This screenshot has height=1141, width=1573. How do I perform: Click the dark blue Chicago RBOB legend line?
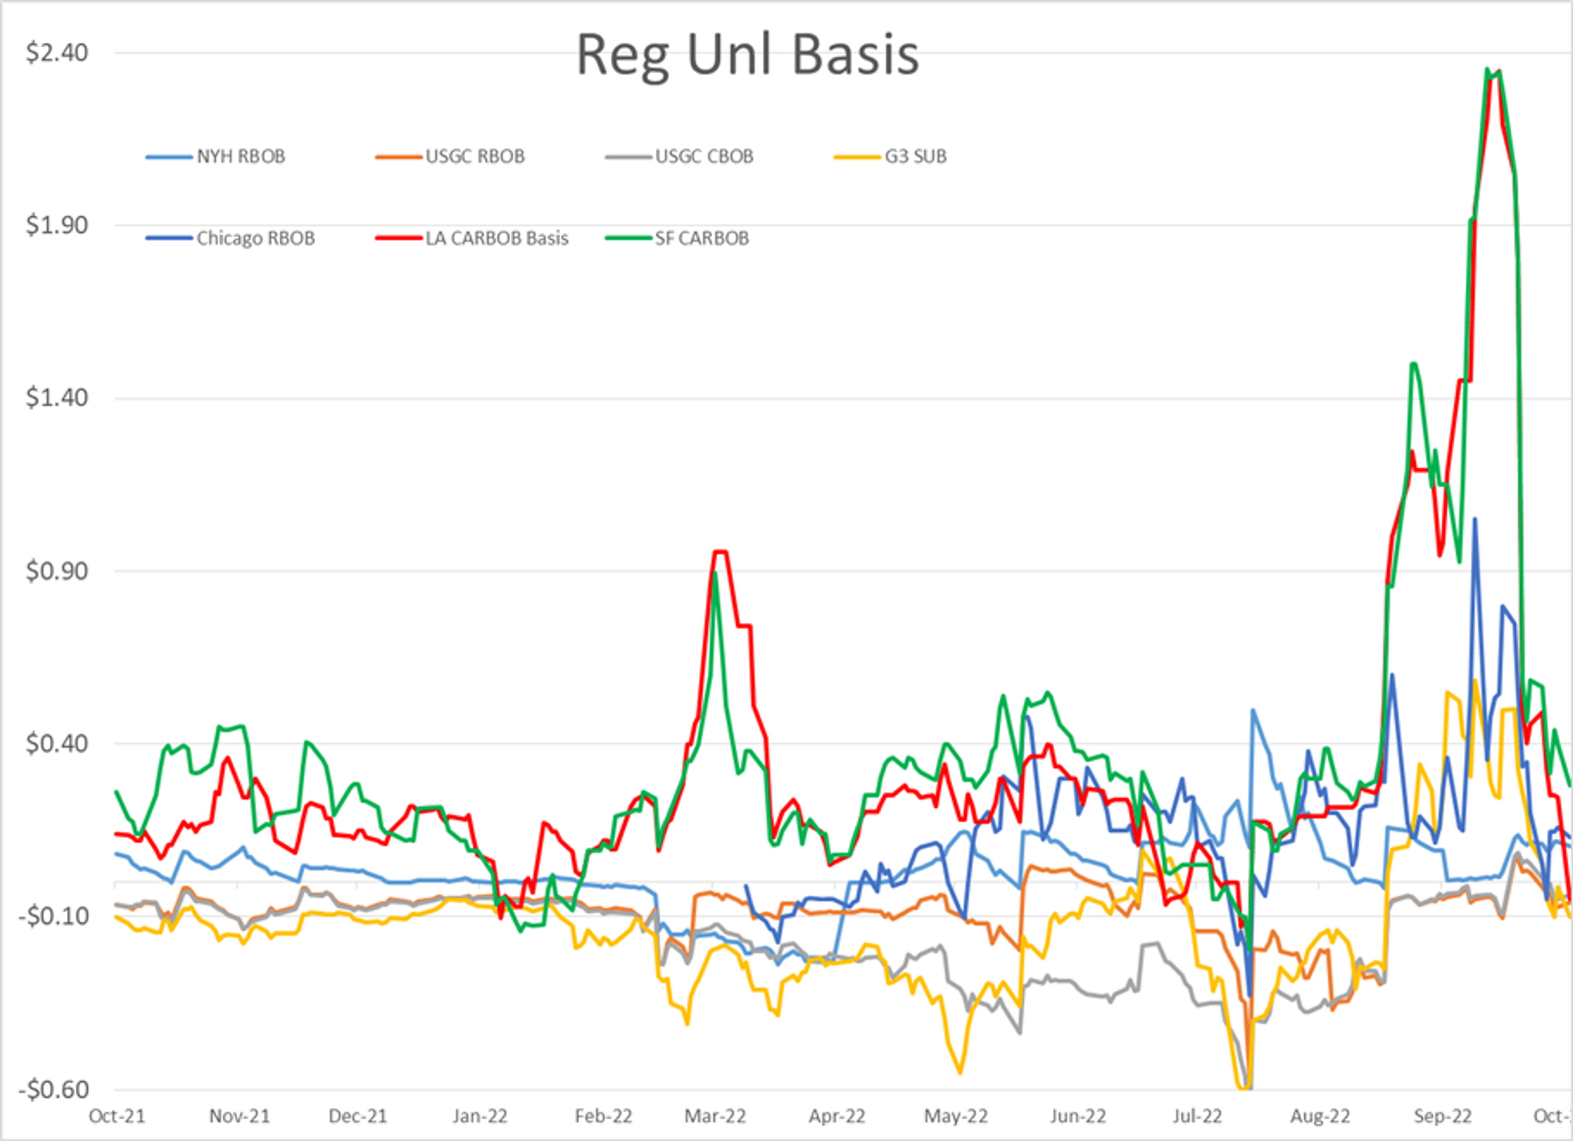pyautogui.click(x=169, y=239)
